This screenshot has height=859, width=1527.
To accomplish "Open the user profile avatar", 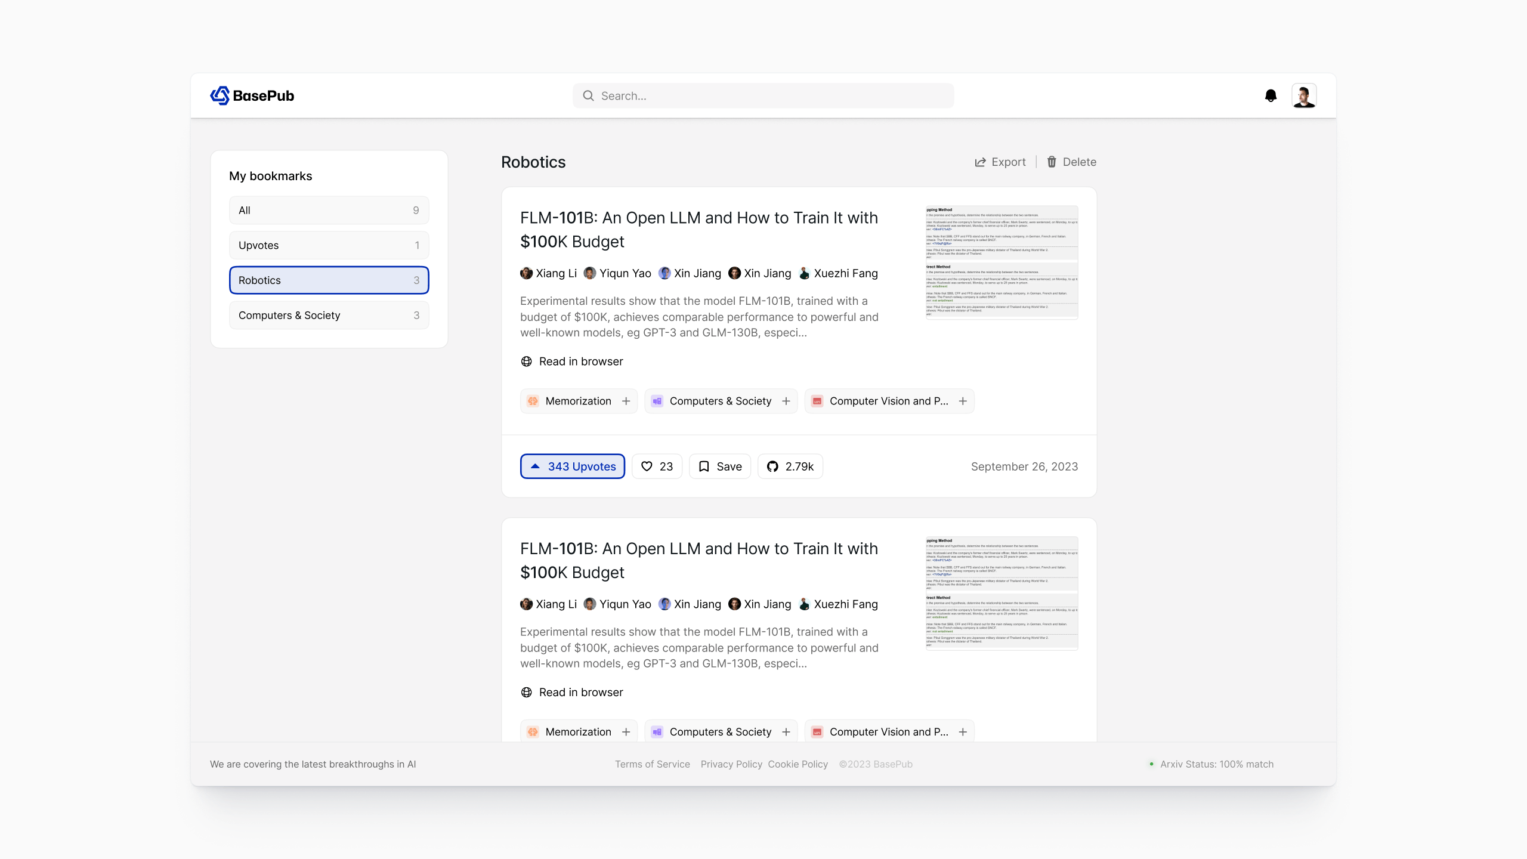I will [x=1304, y=95].
